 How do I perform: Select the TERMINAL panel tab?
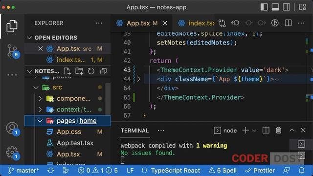(x=134, y=131)
